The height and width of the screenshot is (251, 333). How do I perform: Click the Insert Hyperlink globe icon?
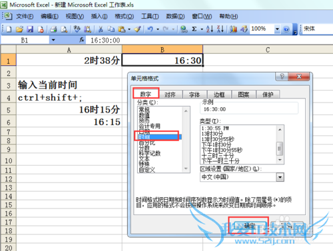coord(184,29)
